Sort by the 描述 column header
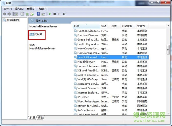 pyautogui.click(x=105, y=26)
